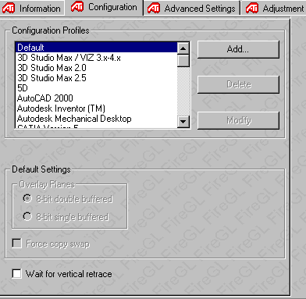Click the profile list scroll-down arrow
This screenshot has width=306, height=299.
tap(183, 121)
